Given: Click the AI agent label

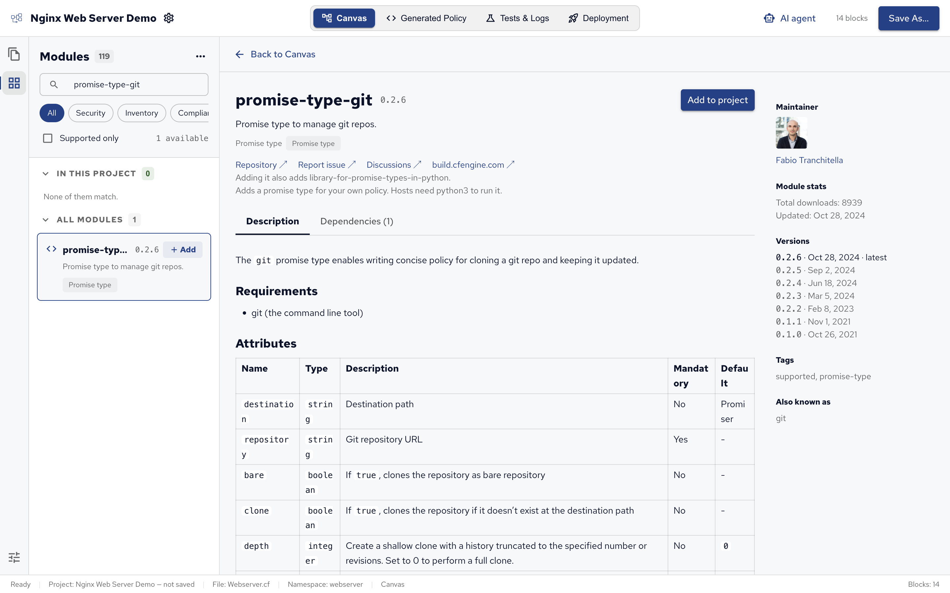Looking at the screenshot, I should pyautogui.click(x=798, y=18).
